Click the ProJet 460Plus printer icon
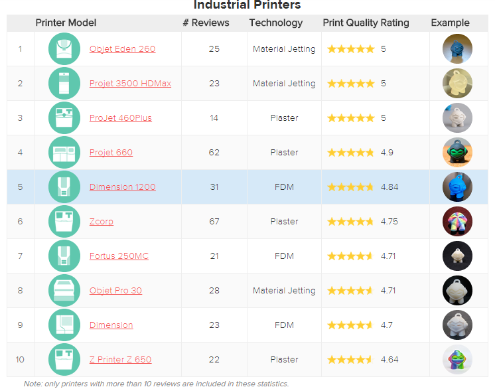The height and width of the screenshot is (389, 495). coord(64,117)
